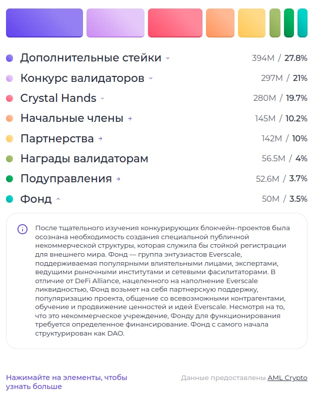
Task: Click the arrow icon next to Партнерства
Action: pos(100,138)
